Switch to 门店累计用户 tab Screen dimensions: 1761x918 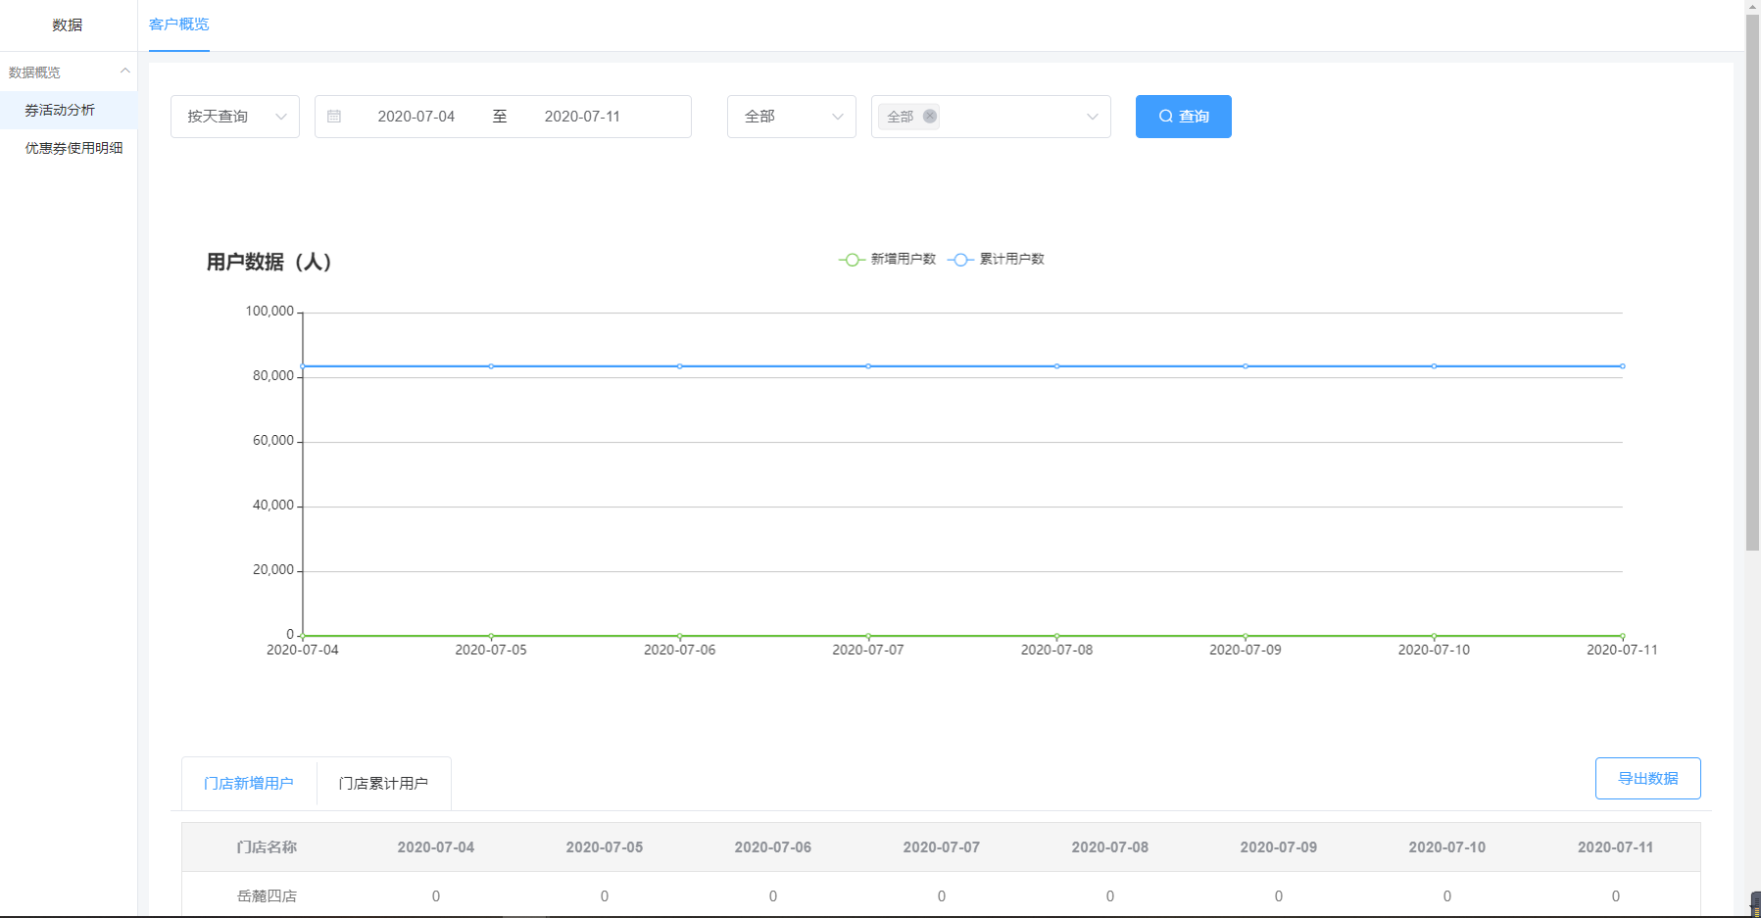click(x=383, y=783)
